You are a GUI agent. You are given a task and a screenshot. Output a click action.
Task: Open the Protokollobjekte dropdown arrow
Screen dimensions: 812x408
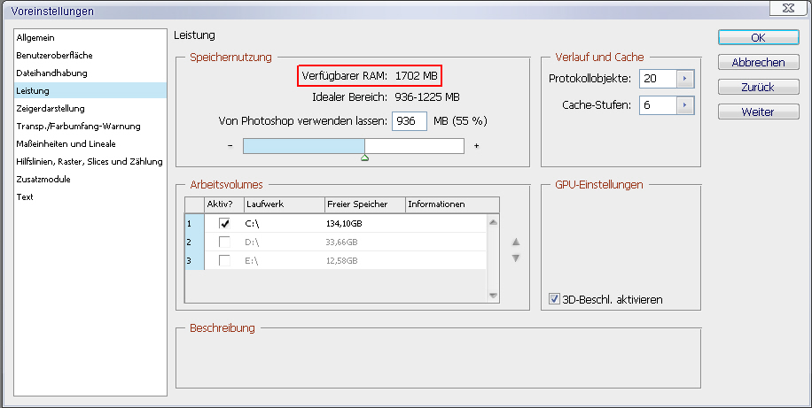683,79
